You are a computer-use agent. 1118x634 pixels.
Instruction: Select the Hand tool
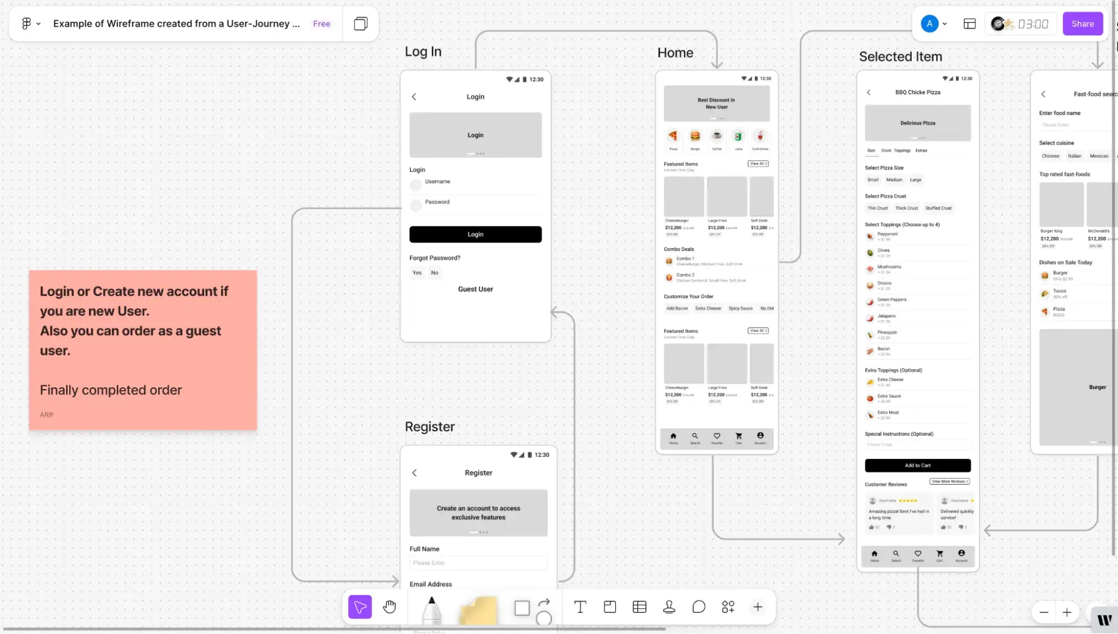click(x=389, y=607)
